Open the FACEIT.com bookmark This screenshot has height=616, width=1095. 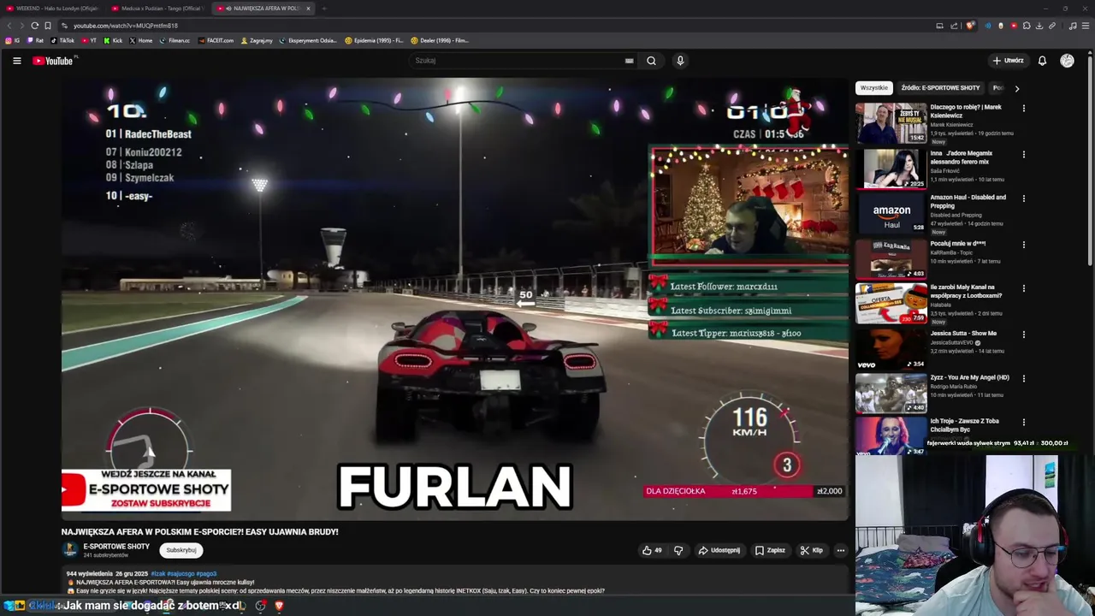pyautogui.click(x=216, y=40)
